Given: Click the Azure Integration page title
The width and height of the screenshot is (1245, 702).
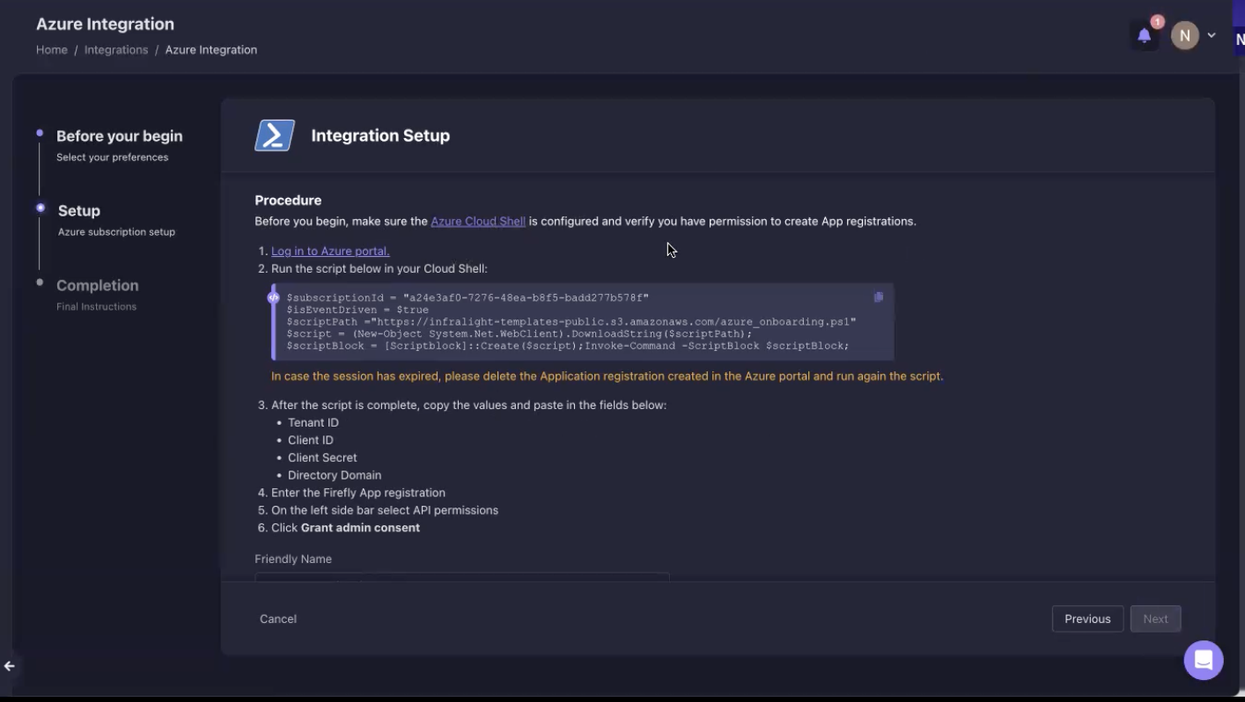Looking at the screenshot, I should (x=105, y=25).
